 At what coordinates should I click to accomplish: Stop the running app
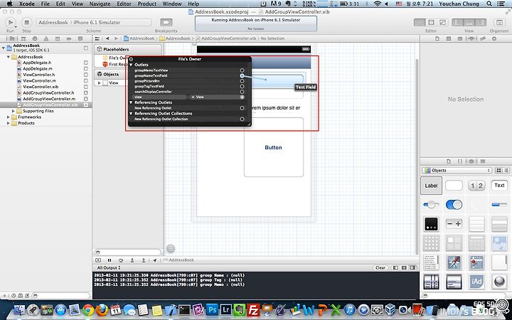pyautogui.click(x=26, y=22)
